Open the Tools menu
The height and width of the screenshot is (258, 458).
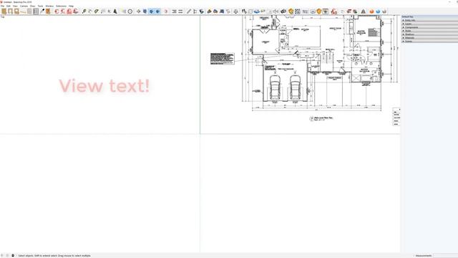click(40, 6)
